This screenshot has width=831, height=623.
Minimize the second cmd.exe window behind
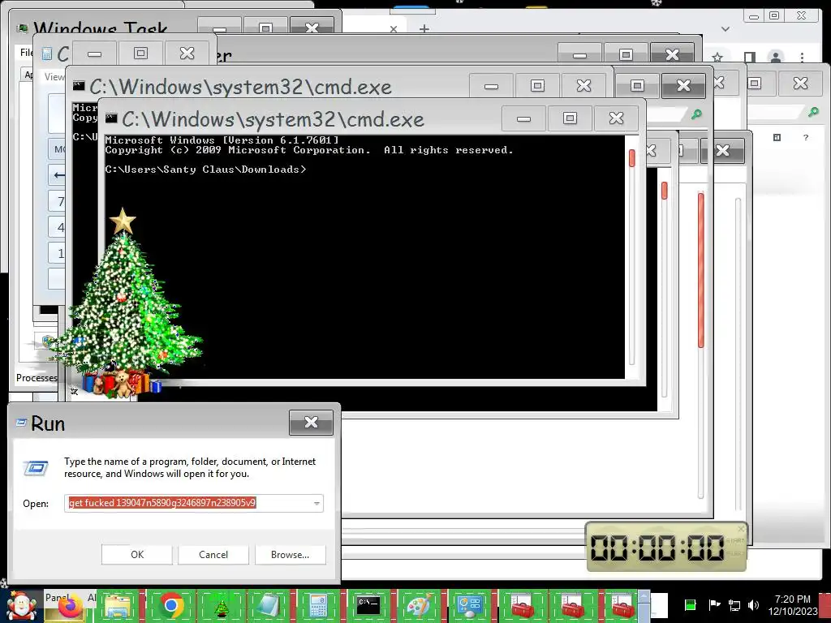coord(491,86)
